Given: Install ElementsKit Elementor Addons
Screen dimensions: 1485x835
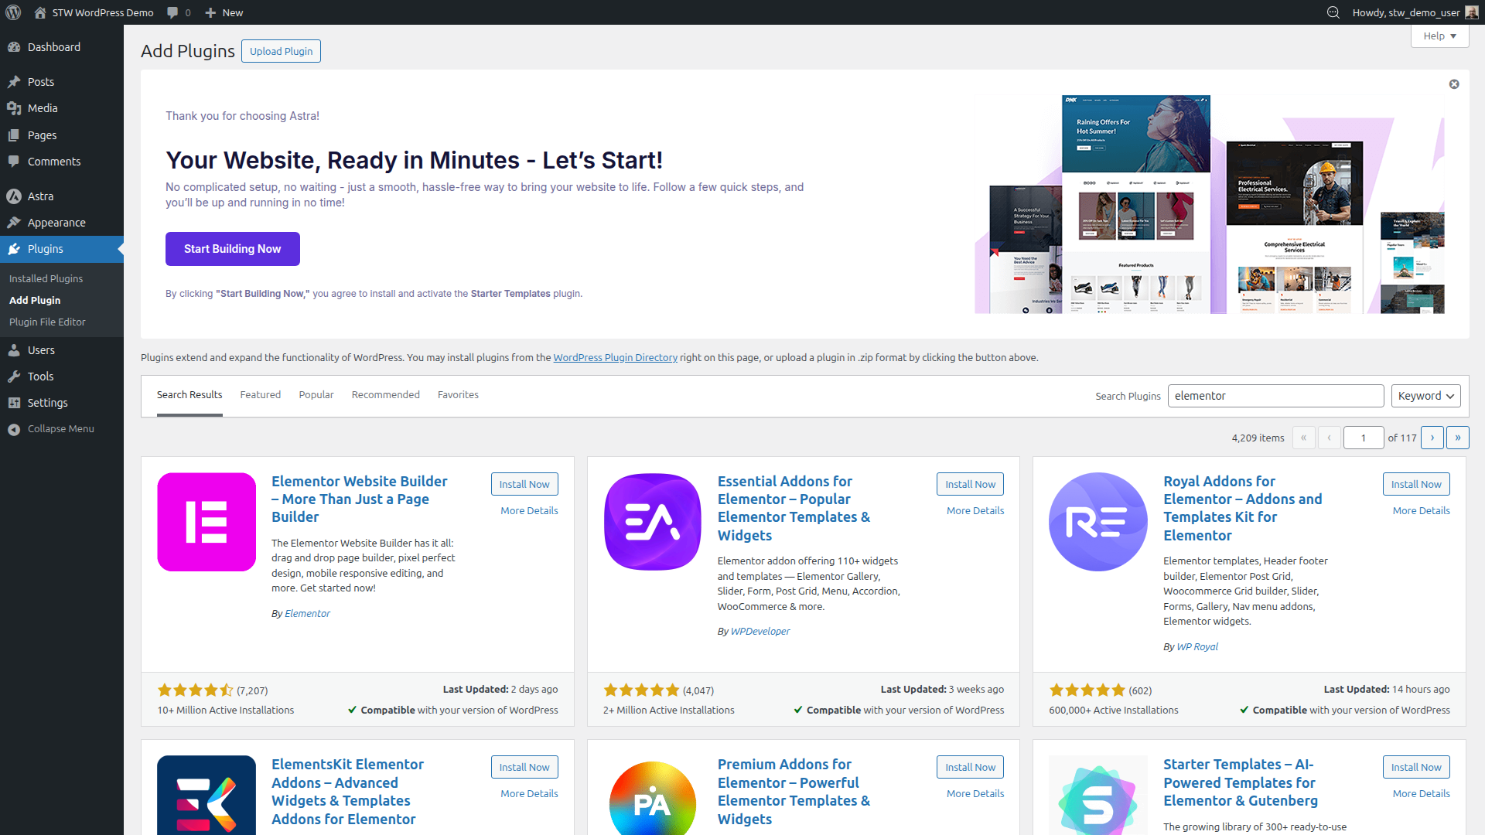Looking at the screenshot, I should tap(524, 767).
